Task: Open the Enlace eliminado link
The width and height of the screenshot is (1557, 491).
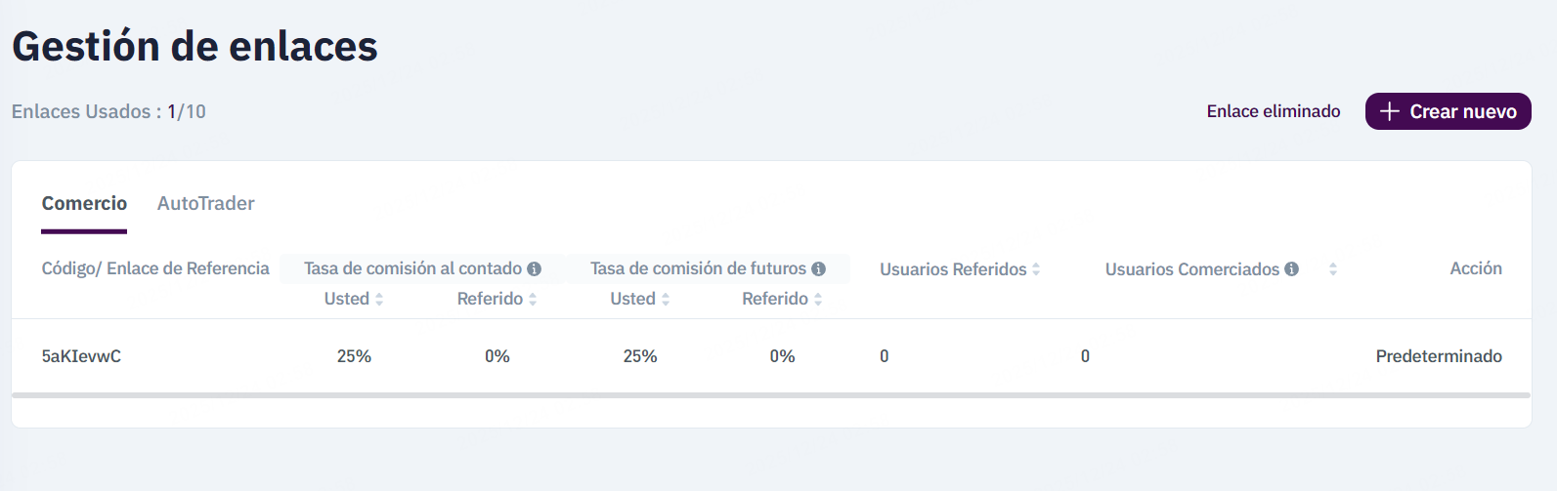Action: click(1273, 111)
